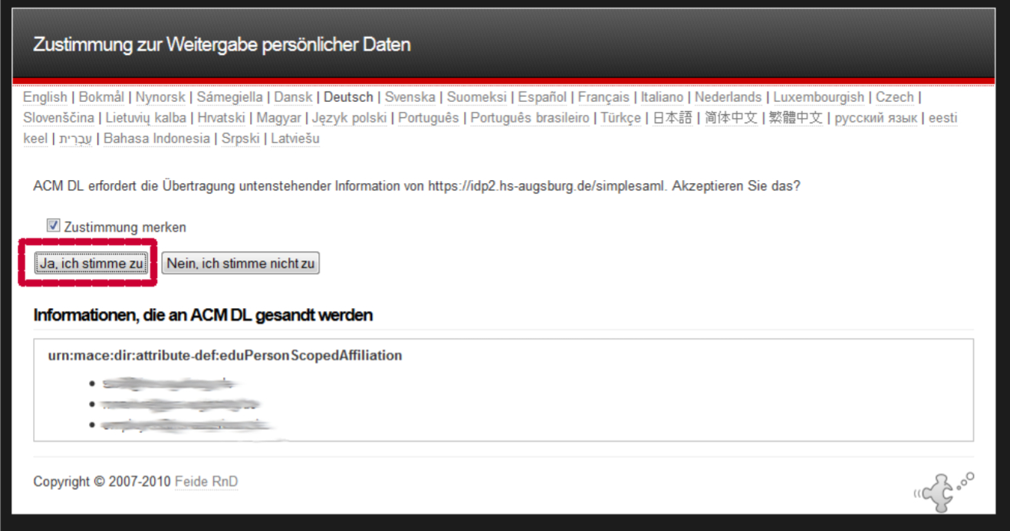Image resolution: width=1010 pixels, height=531 pixels.
Task: Select Bahasa Indonesia language
Action: point(156,139)
